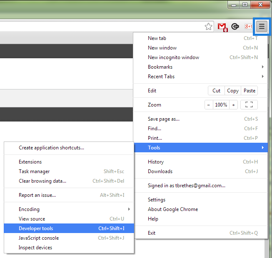Select Create application shortcuts...
The image size is (272, 258).
tap(69, 148)
